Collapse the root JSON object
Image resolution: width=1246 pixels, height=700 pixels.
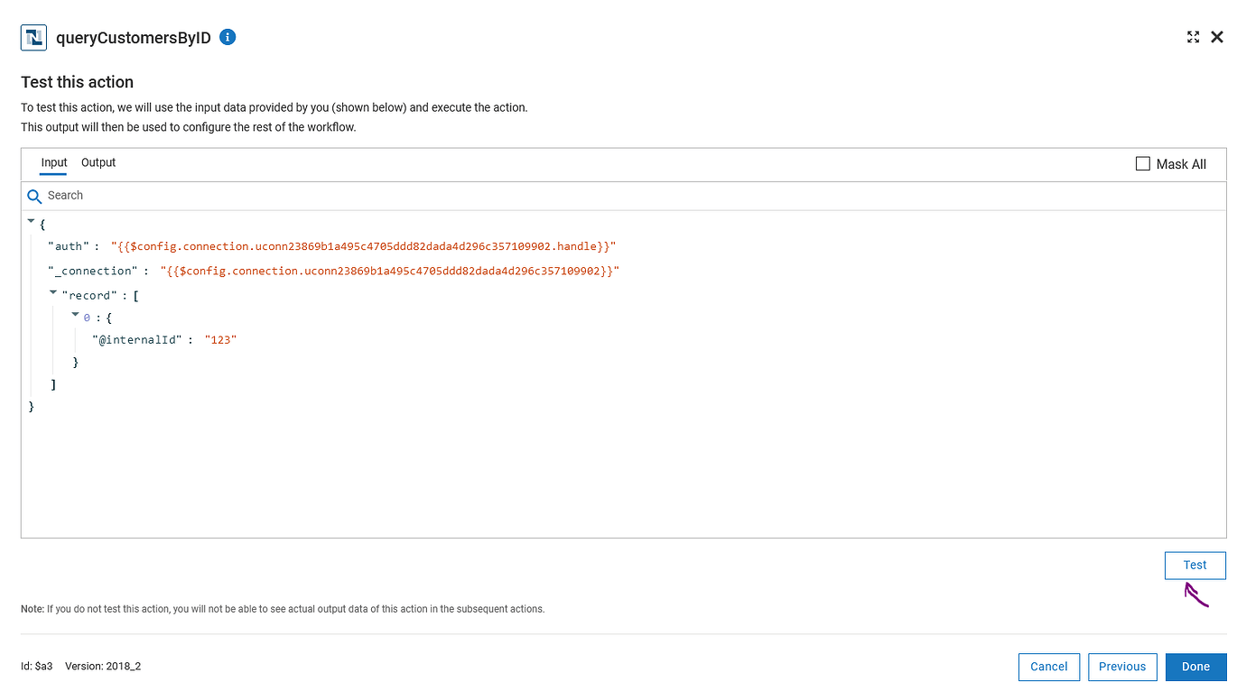point(32,221)
